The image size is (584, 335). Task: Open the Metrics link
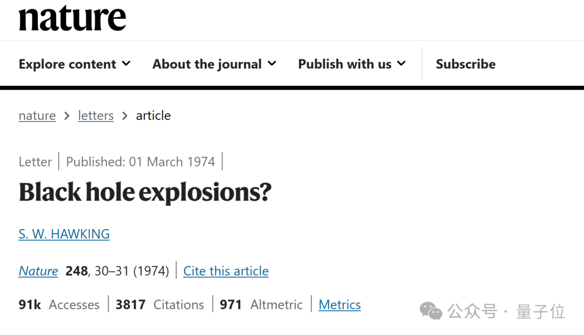340,305
